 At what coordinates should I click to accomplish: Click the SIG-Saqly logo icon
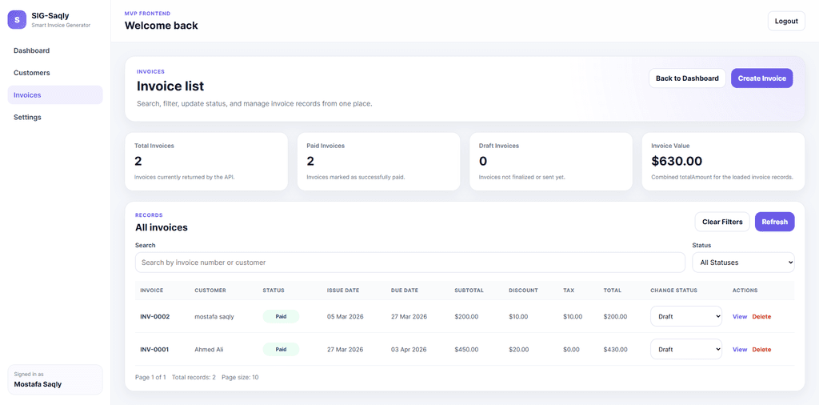pyautogui.click(x=17, y=19)
